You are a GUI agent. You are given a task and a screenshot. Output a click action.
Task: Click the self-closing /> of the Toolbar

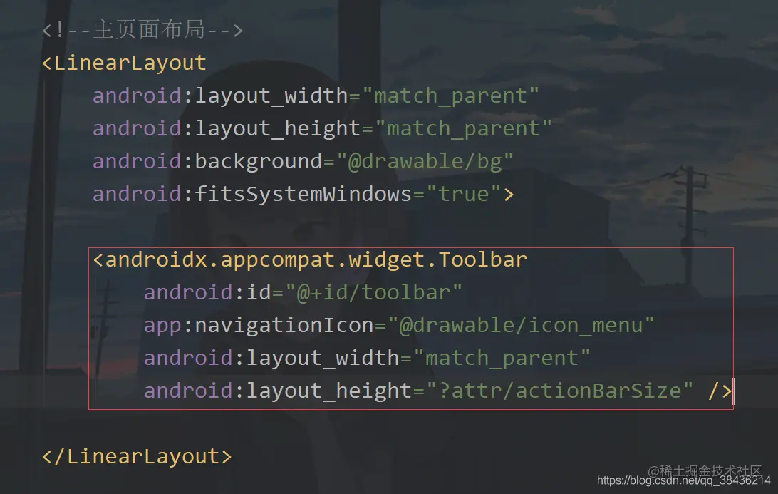point(720,391)
